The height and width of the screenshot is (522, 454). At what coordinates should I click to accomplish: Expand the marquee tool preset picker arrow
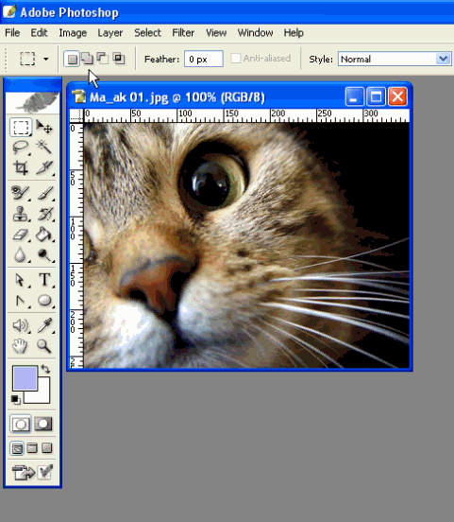pyautogui.click(x=46, y=60)
